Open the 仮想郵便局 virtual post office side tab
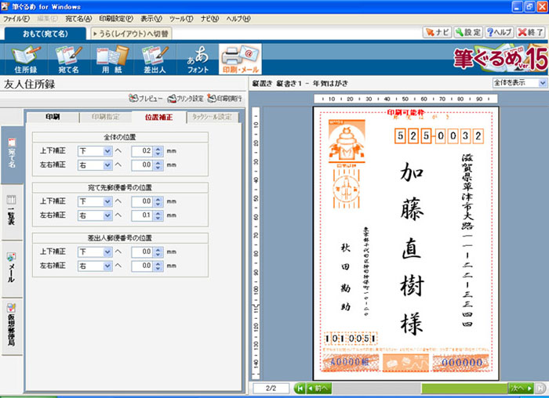Image resolution: width=549 pixels, height=398 pixels. tap(11, 324)
